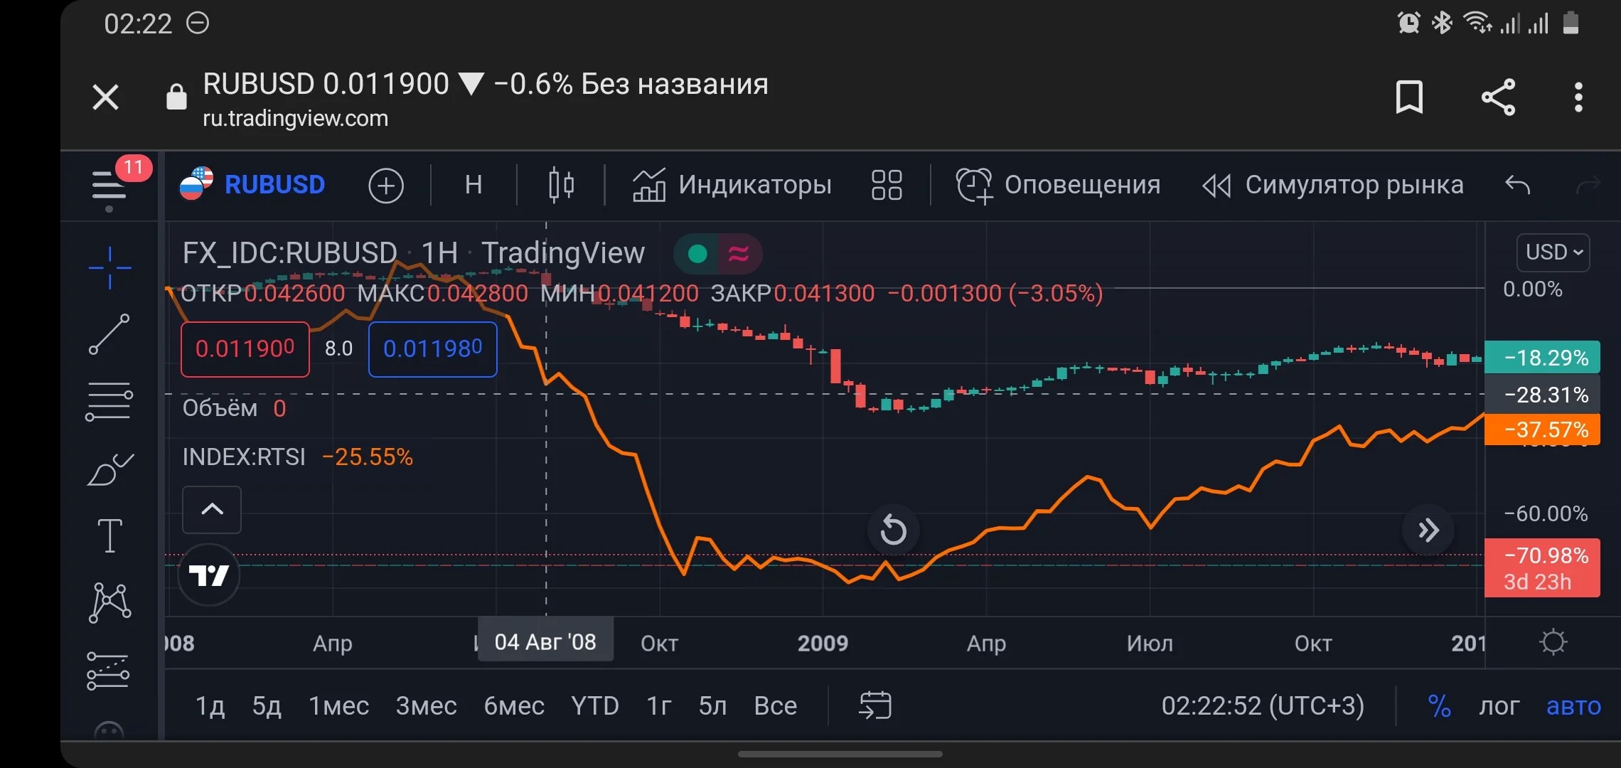
Task: Change candlestick chart style
Action: [561, 185]
